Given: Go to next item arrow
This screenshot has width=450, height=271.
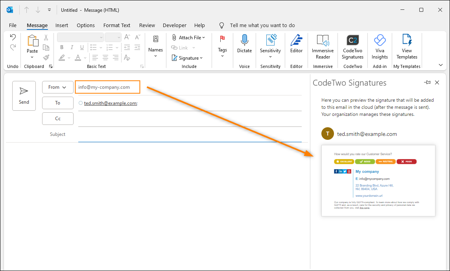Looking at the screenshot, I should (x=38, y=10).
